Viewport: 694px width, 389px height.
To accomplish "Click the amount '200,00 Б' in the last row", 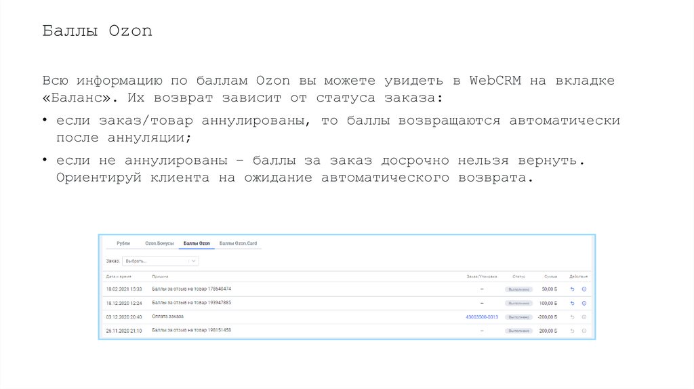I will (x=548, y=331).
